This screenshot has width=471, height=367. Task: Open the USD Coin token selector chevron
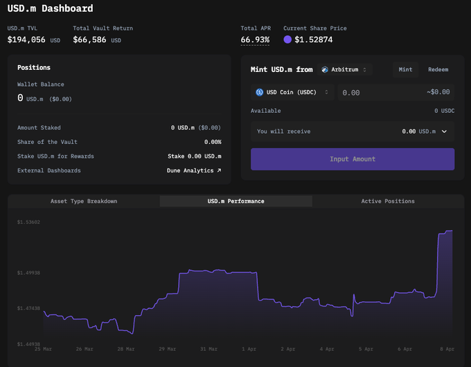pos(326,92)
